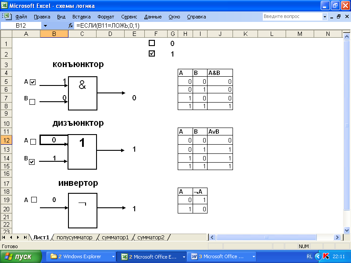Go to the first sheet tab arrow
Viewport: 351px width, 263px height.
click(4, 237)
